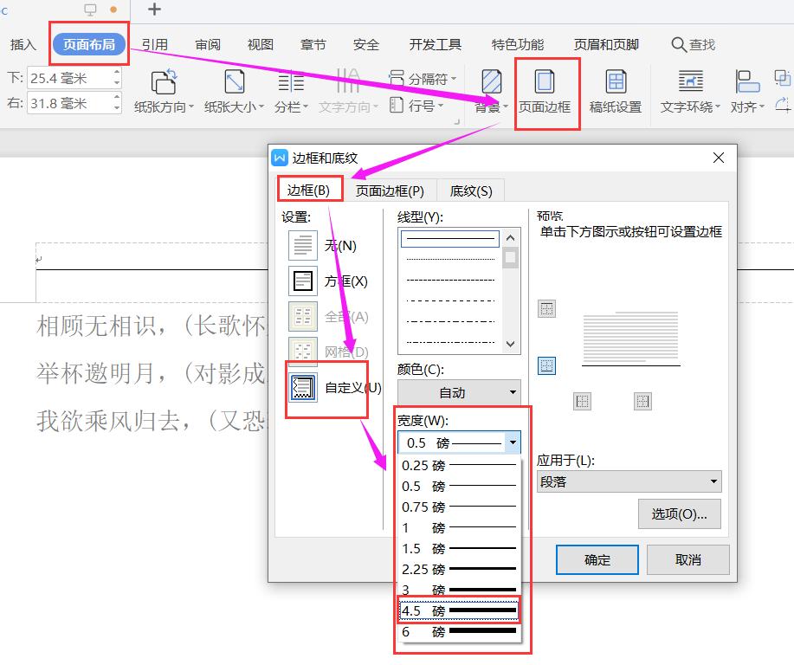The height and width of the screenshot is (665, 794).
Task: Select the 无(N) no-border setting
Action: point(302,245)
